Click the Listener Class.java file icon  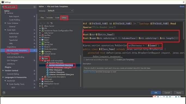tap(47, 72)
